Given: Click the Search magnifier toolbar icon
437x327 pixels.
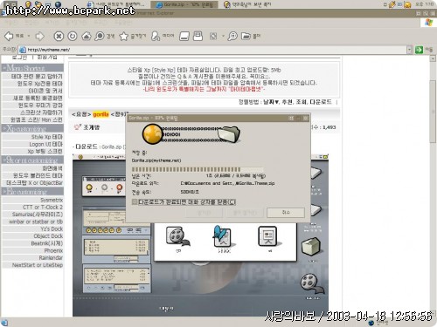Looking at the screenshot, I should [x=100, y=36].
